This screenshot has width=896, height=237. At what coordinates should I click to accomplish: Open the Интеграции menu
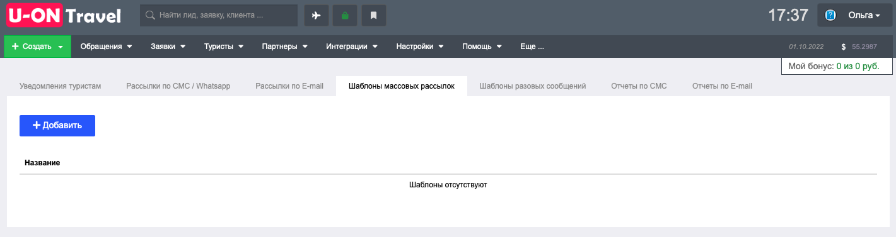click(351, 47)
